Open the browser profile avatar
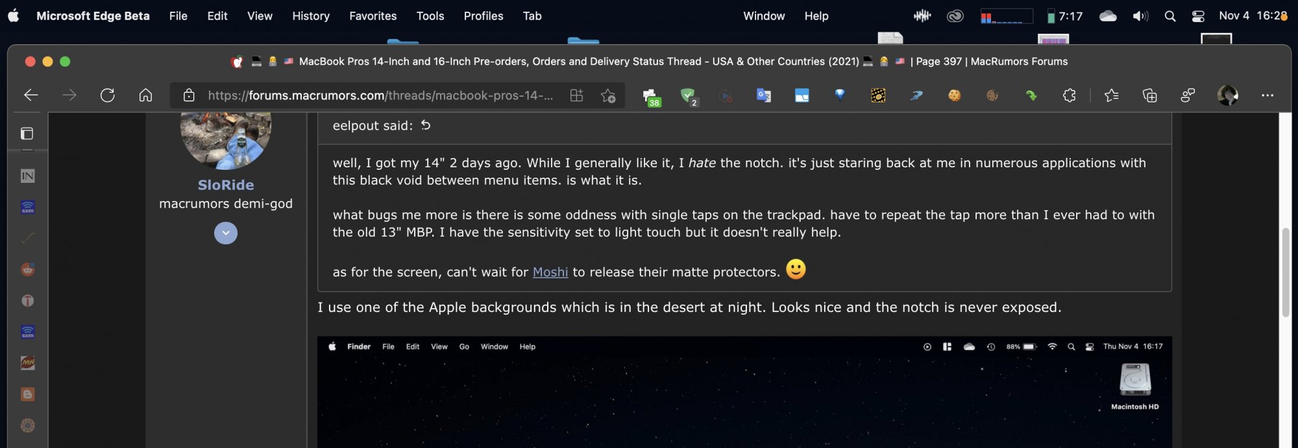1298x448 pixels. 1227,95
